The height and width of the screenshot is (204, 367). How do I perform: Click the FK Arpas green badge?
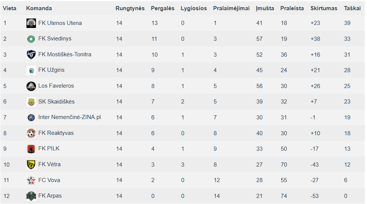click(31, 196)
